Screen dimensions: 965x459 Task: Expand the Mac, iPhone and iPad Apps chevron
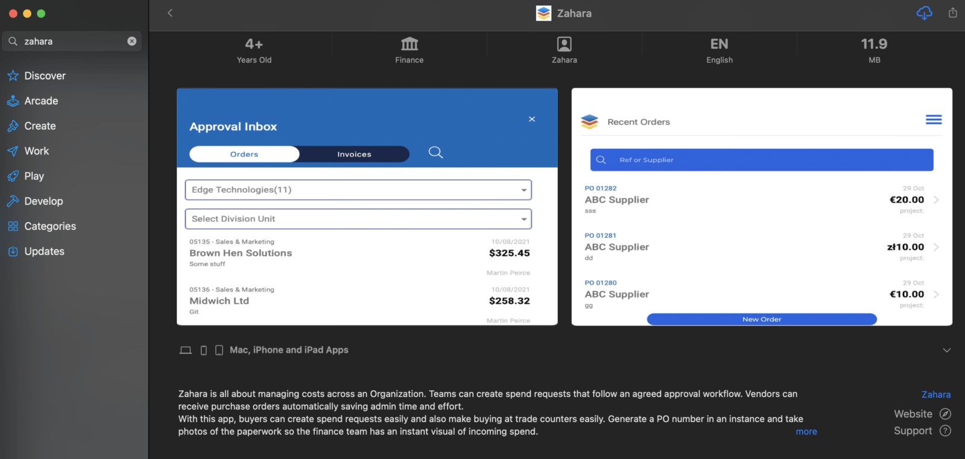(947, 350)
